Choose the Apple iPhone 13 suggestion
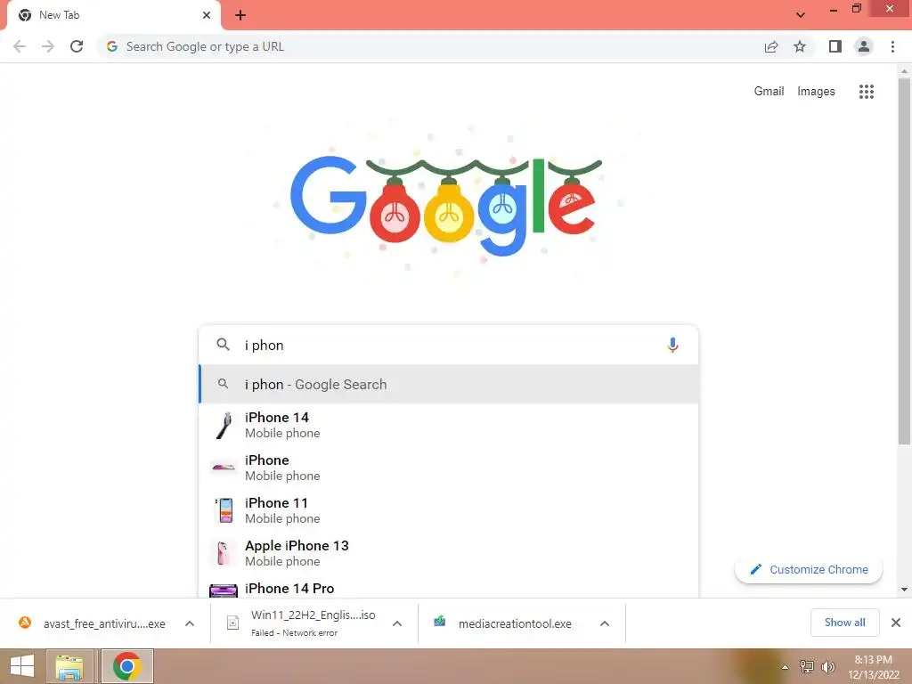 (x=449, y=553)
